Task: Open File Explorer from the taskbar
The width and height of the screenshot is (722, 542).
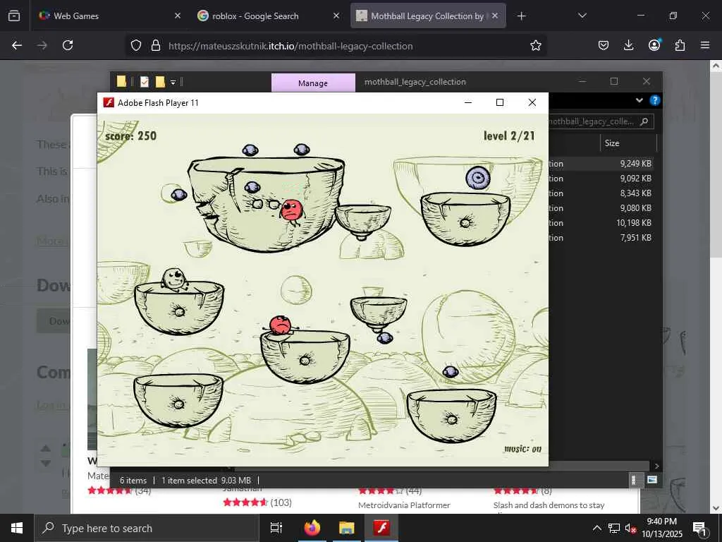Action: point(347,528)
